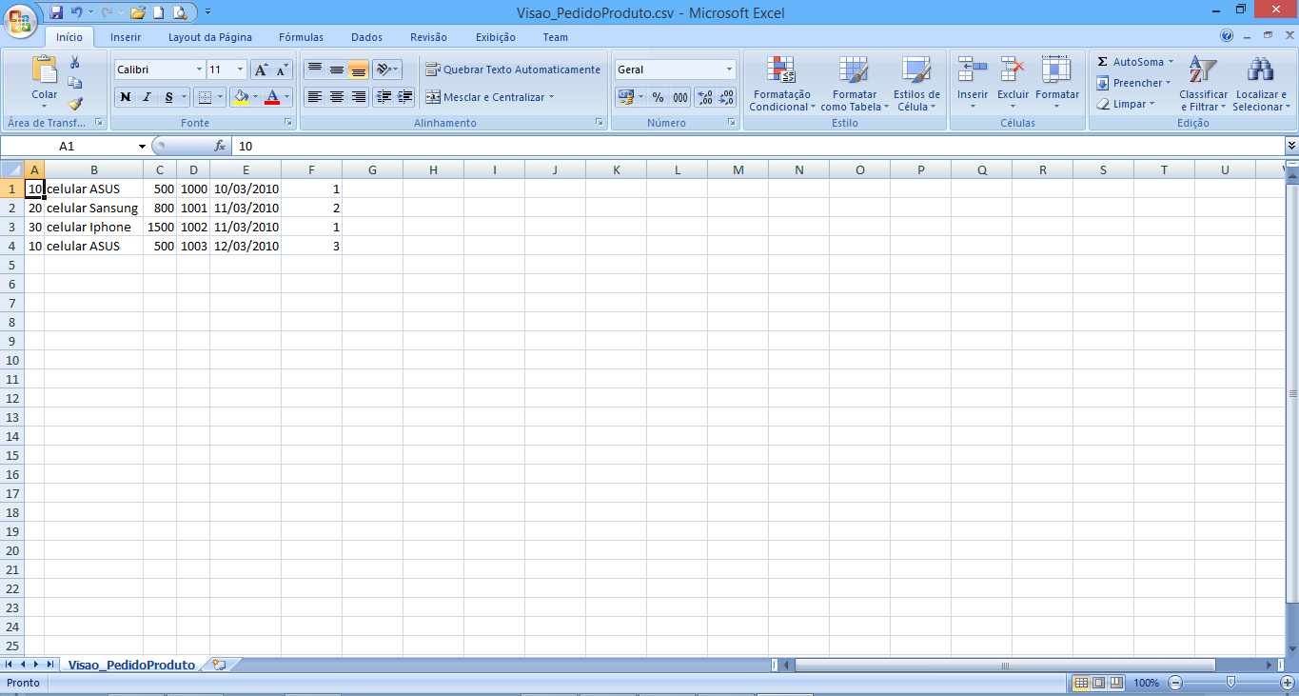
Task: Switch to Page Layout view in status bar
Action: [1098, 683]
